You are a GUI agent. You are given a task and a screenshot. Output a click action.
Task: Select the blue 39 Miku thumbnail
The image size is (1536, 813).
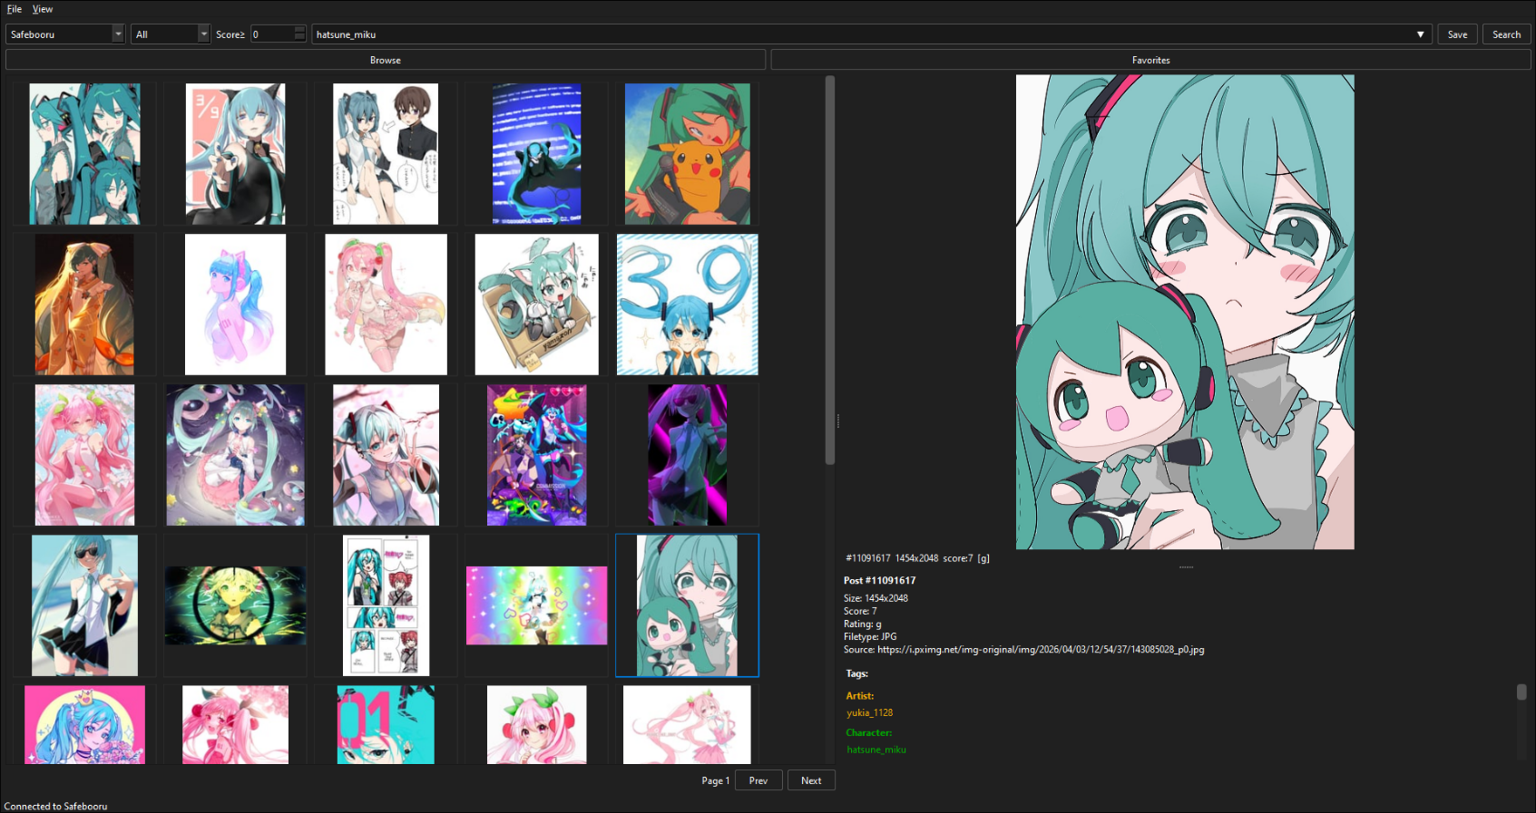[687, 305]
